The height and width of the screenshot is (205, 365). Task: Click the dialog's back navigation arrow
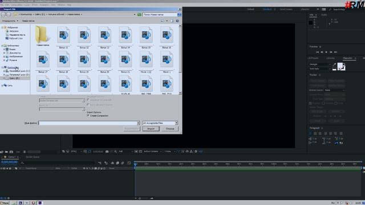(3, 15)
